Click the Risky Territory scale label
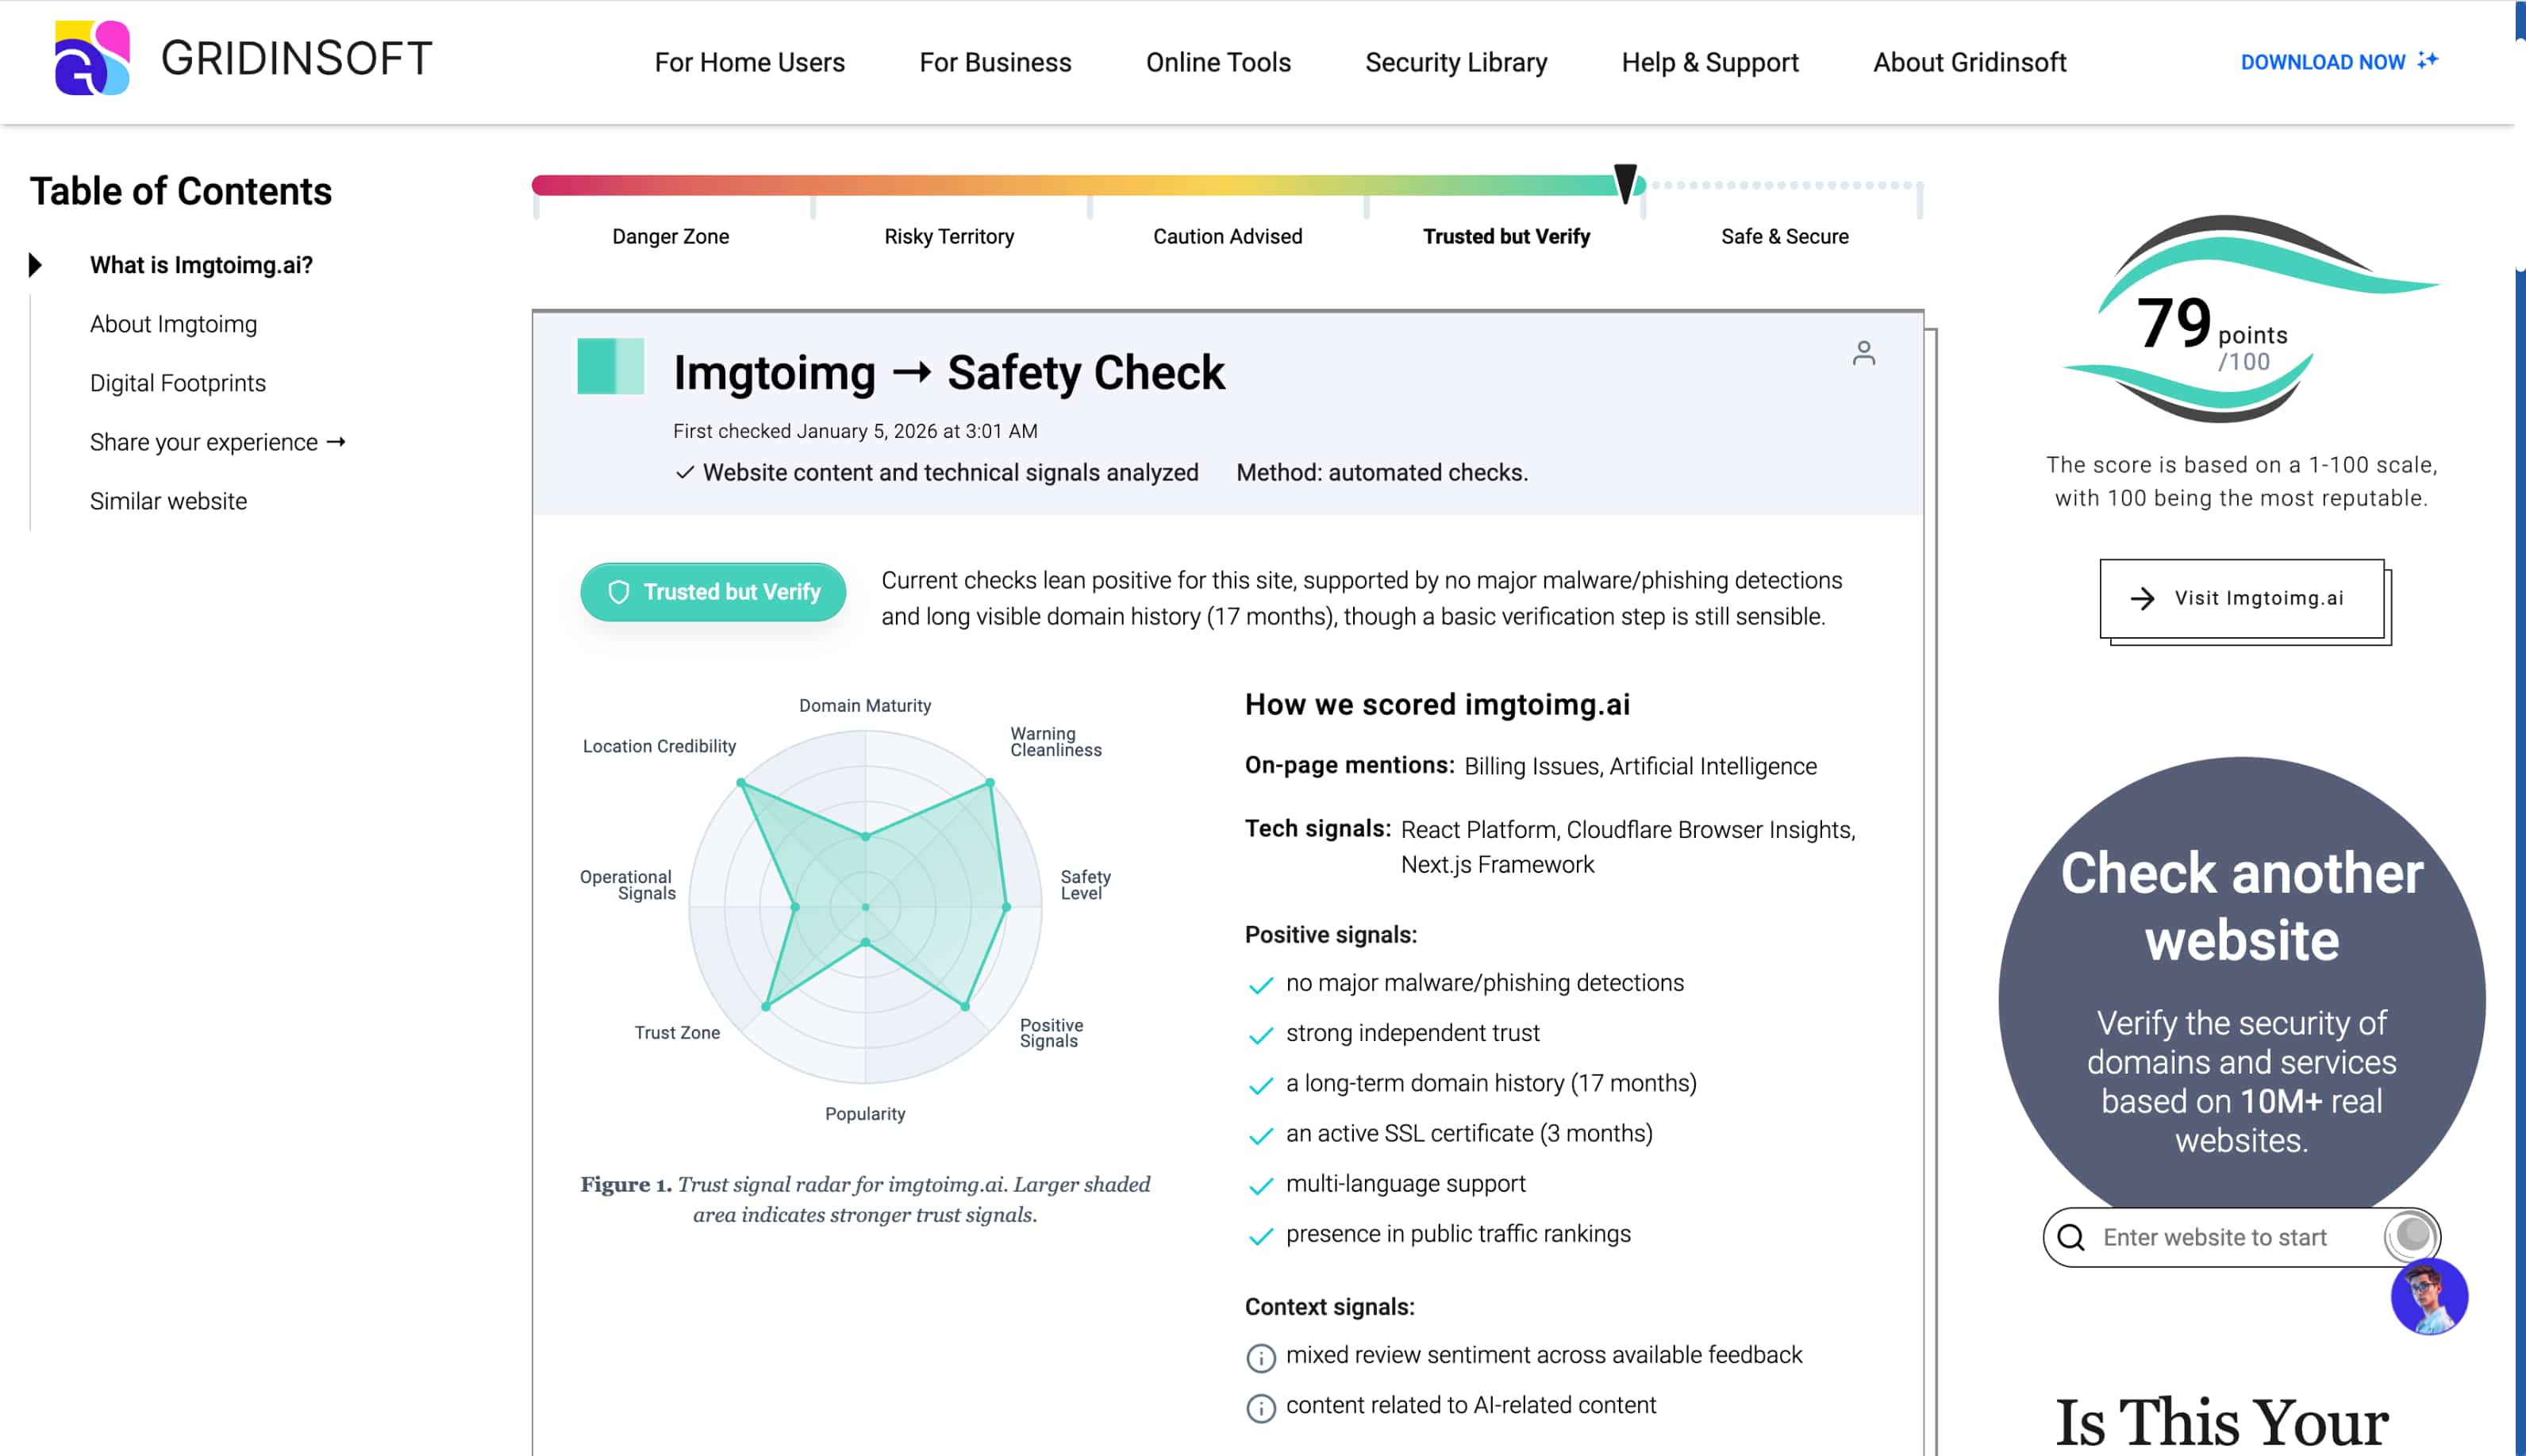 point(949,236)
